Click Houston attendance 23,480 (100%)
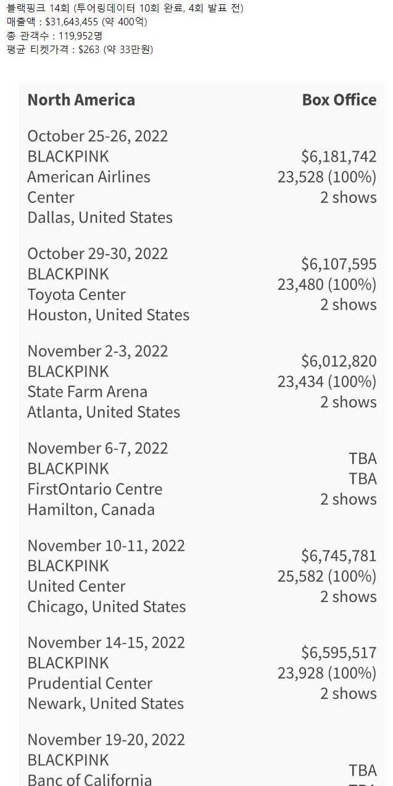 pyautogui.click(x=326, y=284)
